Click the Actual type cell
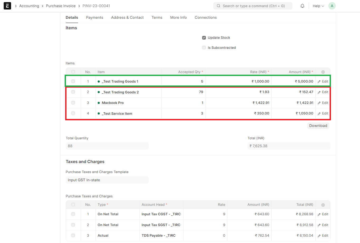 click(117, 236)
